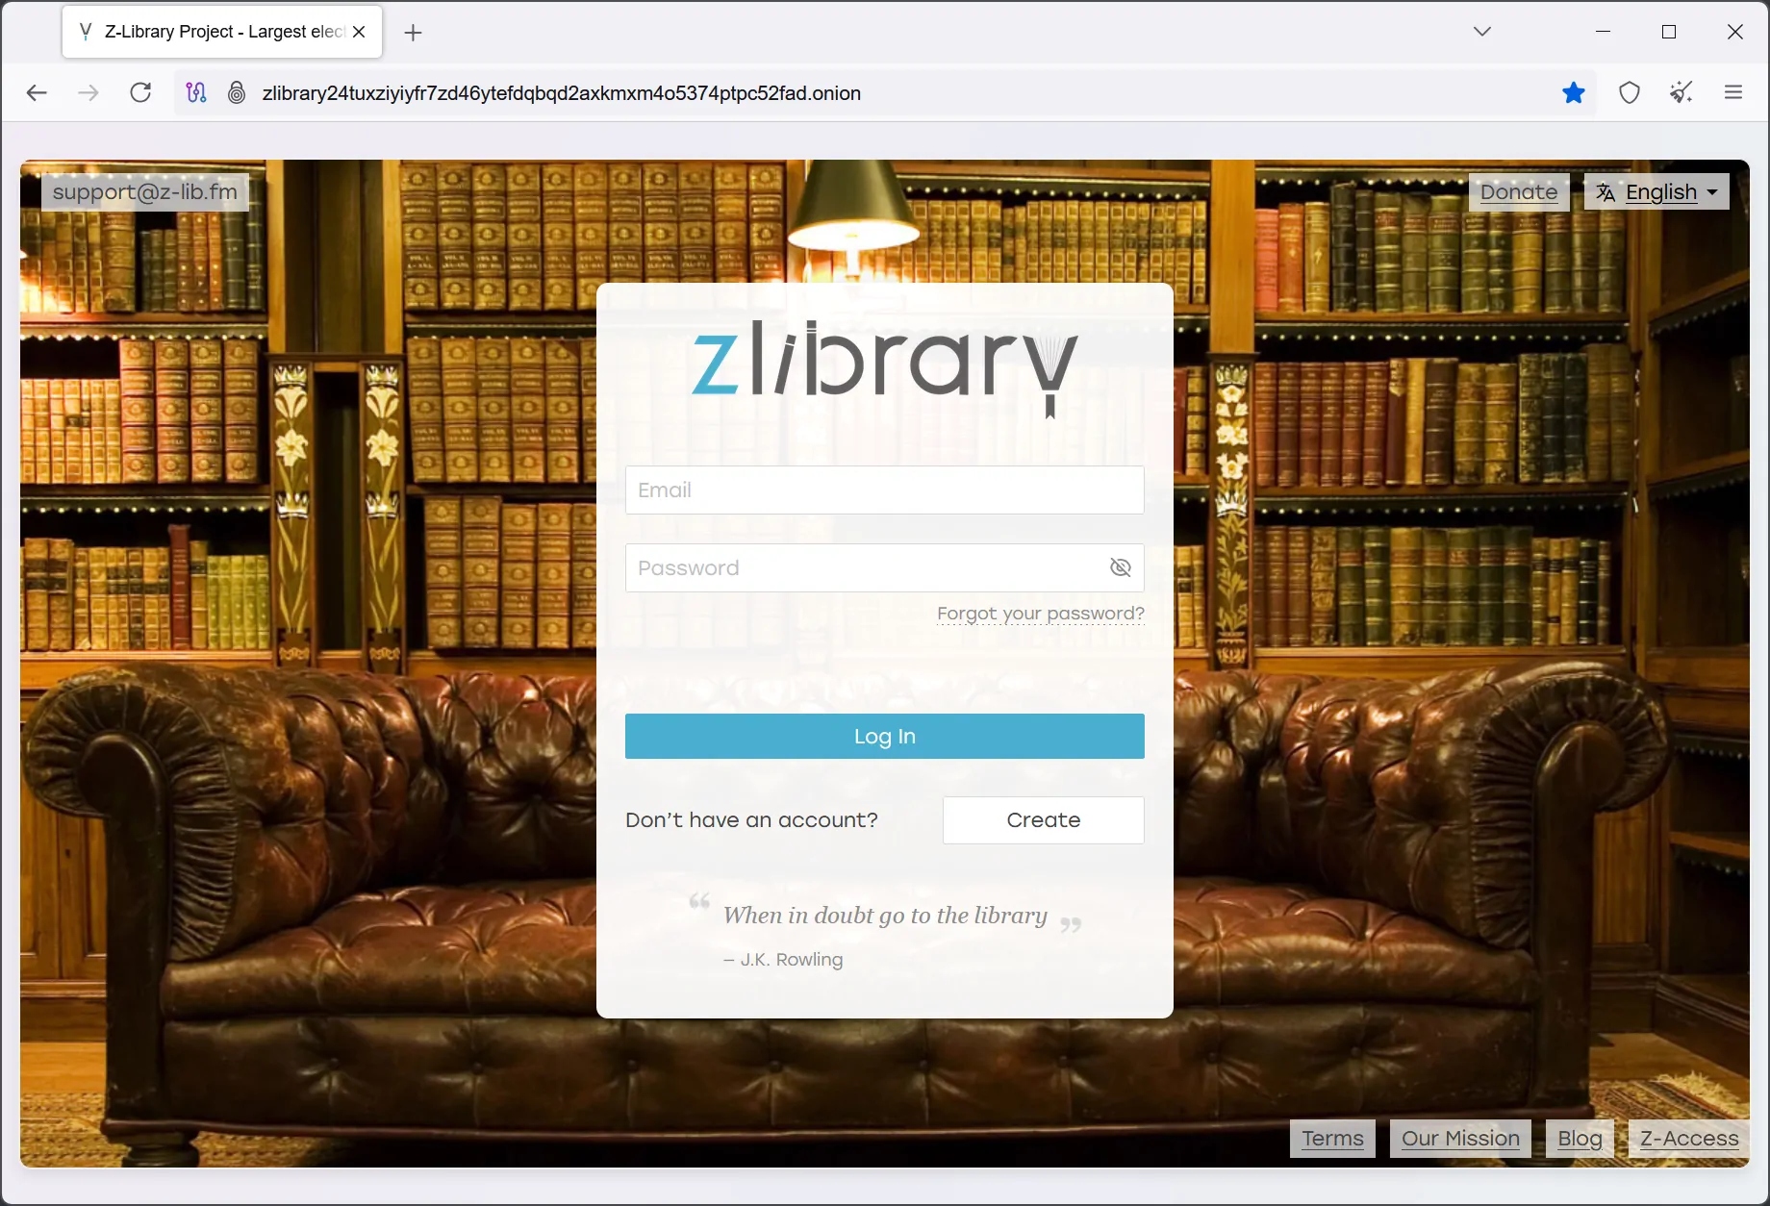1770x1206 pixels.
Task: Click the New Identity broom icon
Action: tap(1681, 92)
